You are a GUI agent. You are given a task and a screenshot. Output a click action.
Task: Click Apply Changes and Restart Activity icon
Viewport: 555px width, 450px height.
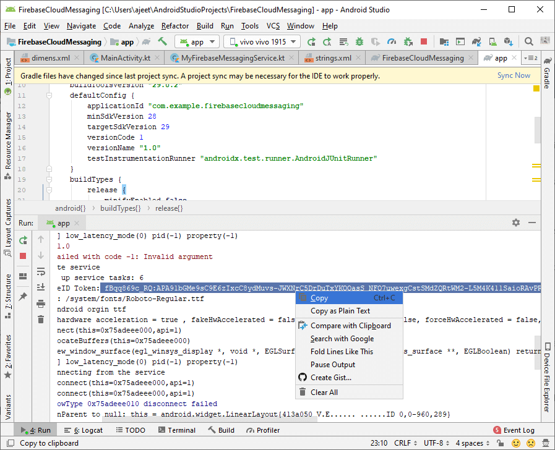pyautogui.click(x=327, y=41)
